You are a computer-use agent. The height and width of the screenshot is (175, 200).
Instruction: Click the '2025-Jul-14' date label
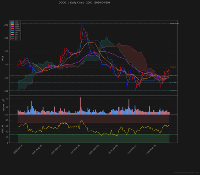pos(18,149)
